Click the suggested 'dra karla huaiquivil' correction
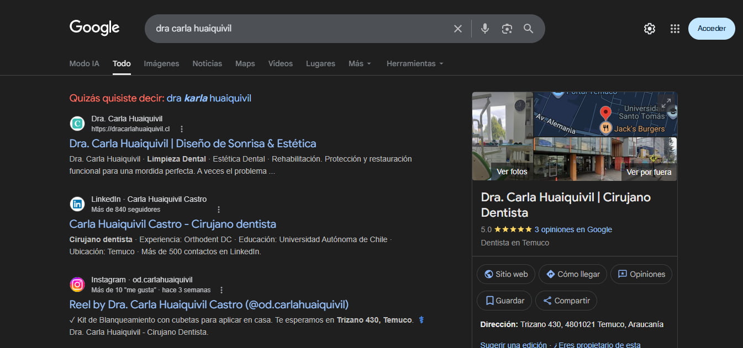This screenshot has height=348, width=743. (209, 98)
